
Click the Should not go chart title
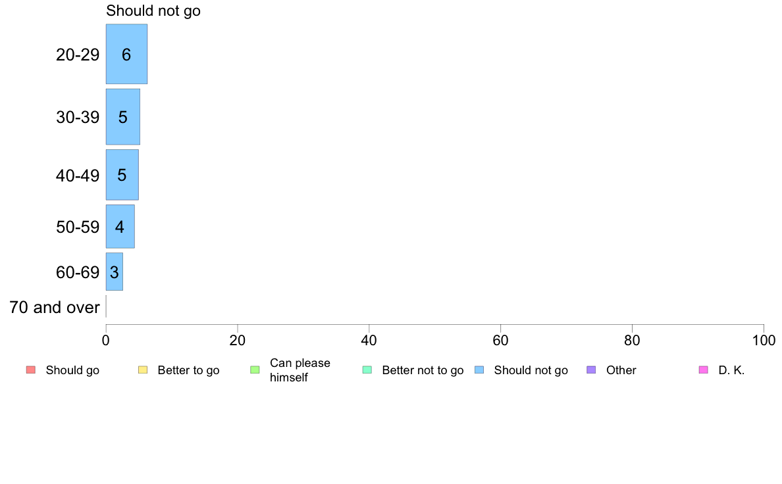coord(153,11)
